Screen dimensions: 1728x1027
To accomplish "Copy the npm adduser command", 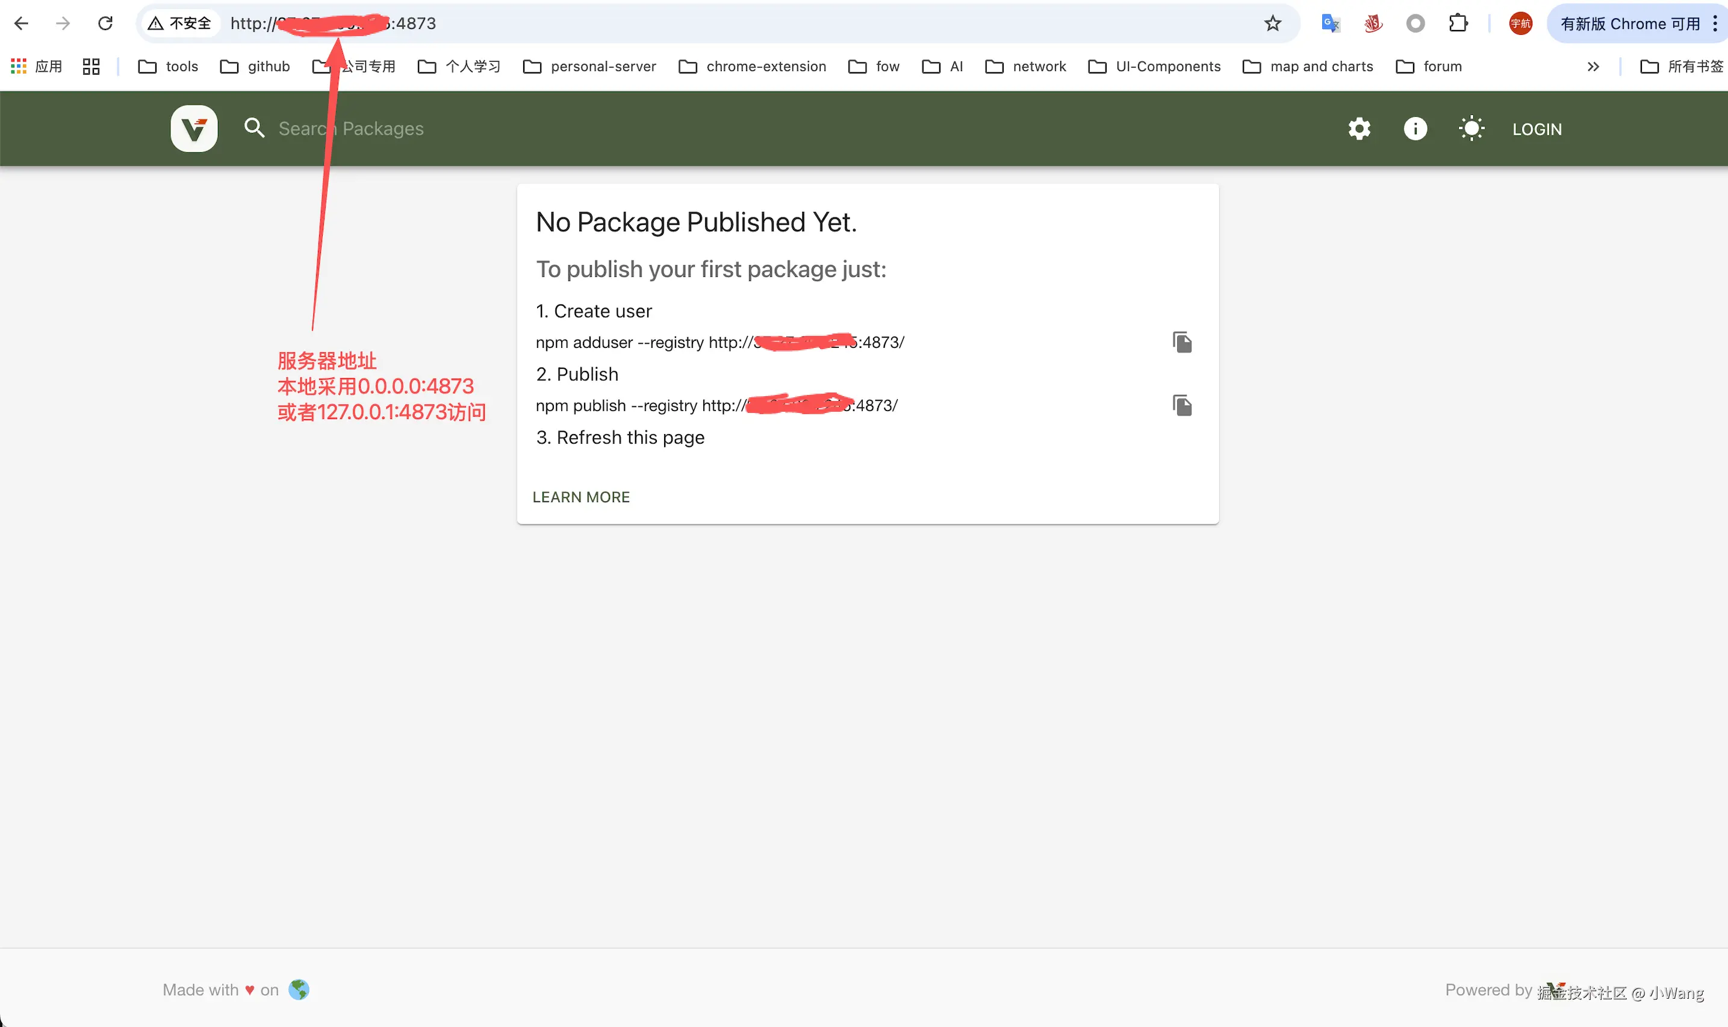I will click(x=1182, y=342).
